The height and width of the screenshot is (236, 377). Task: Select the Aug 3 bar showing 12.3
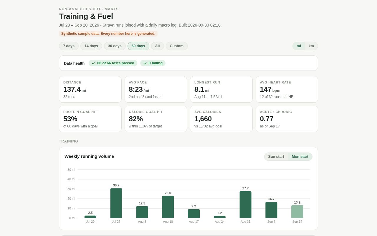142,212
